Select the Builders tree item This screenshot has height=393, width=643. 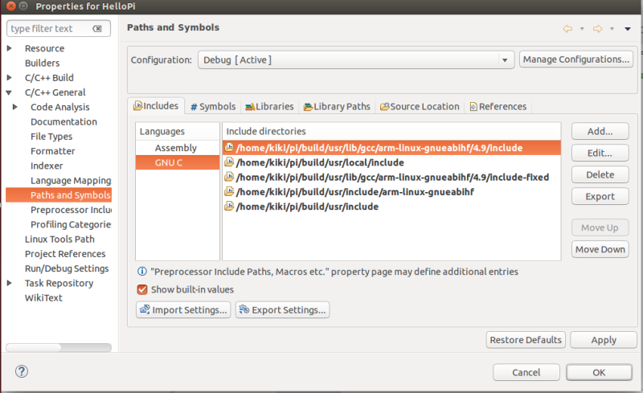43,63
